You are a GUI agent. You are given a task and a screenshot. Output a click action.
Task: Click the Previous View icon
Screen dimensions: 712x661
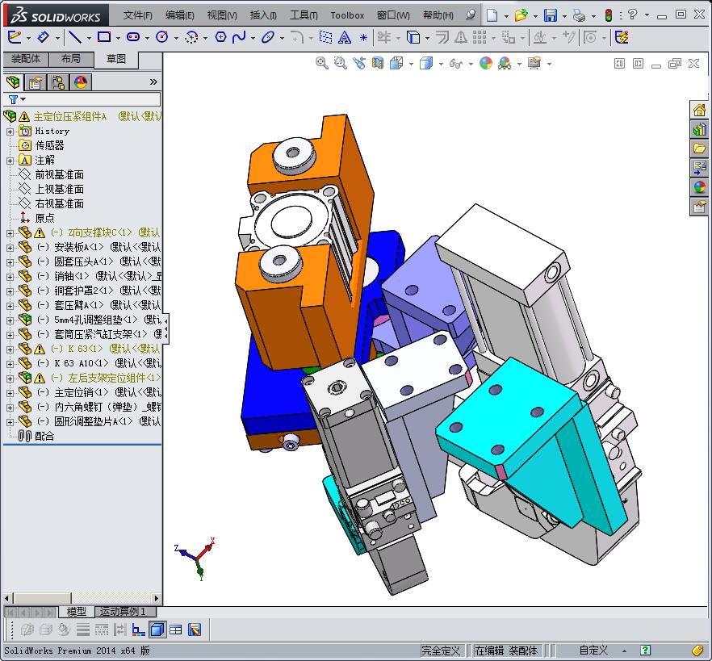(358, 63)
